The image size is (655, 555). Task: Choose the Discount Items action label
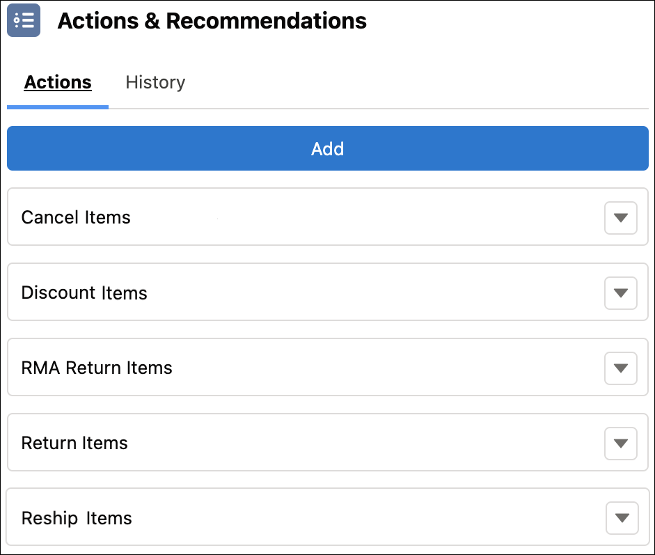click(x=84, y=292)
